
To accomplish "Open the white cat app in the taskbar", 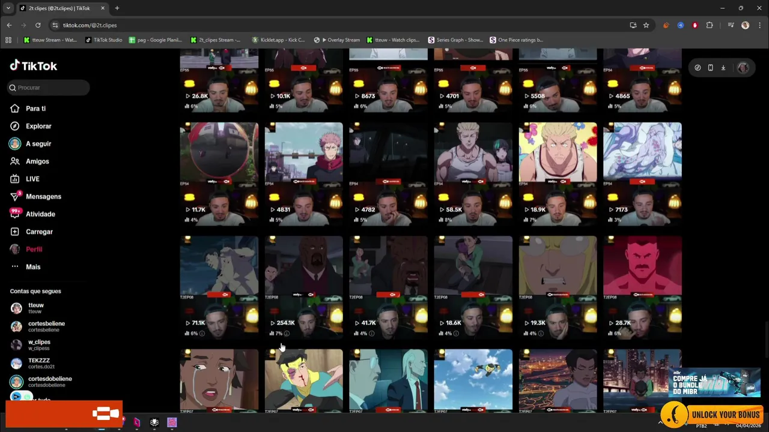I will [x=154, y=422].
